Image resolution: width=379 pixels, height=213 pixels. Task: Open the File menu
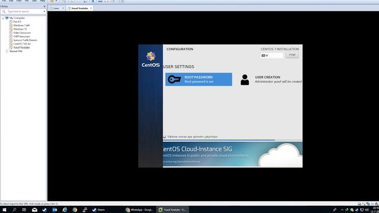pos(4,1)
